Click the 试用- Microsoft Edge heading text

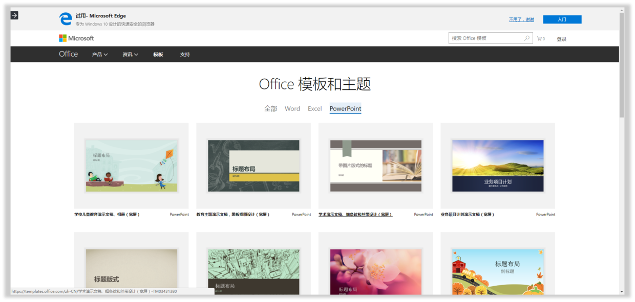coord(101,16)
